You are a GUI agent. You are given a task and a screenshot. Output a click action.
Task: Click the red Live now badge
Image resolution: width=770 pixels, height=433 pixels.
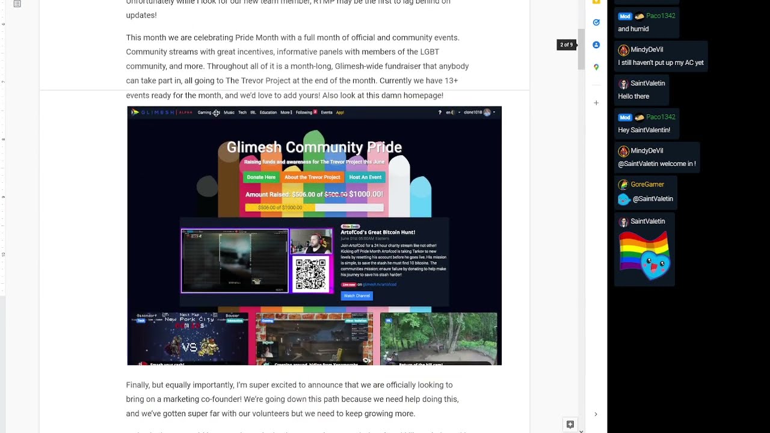pyautogui.click(x=348, y=284)
